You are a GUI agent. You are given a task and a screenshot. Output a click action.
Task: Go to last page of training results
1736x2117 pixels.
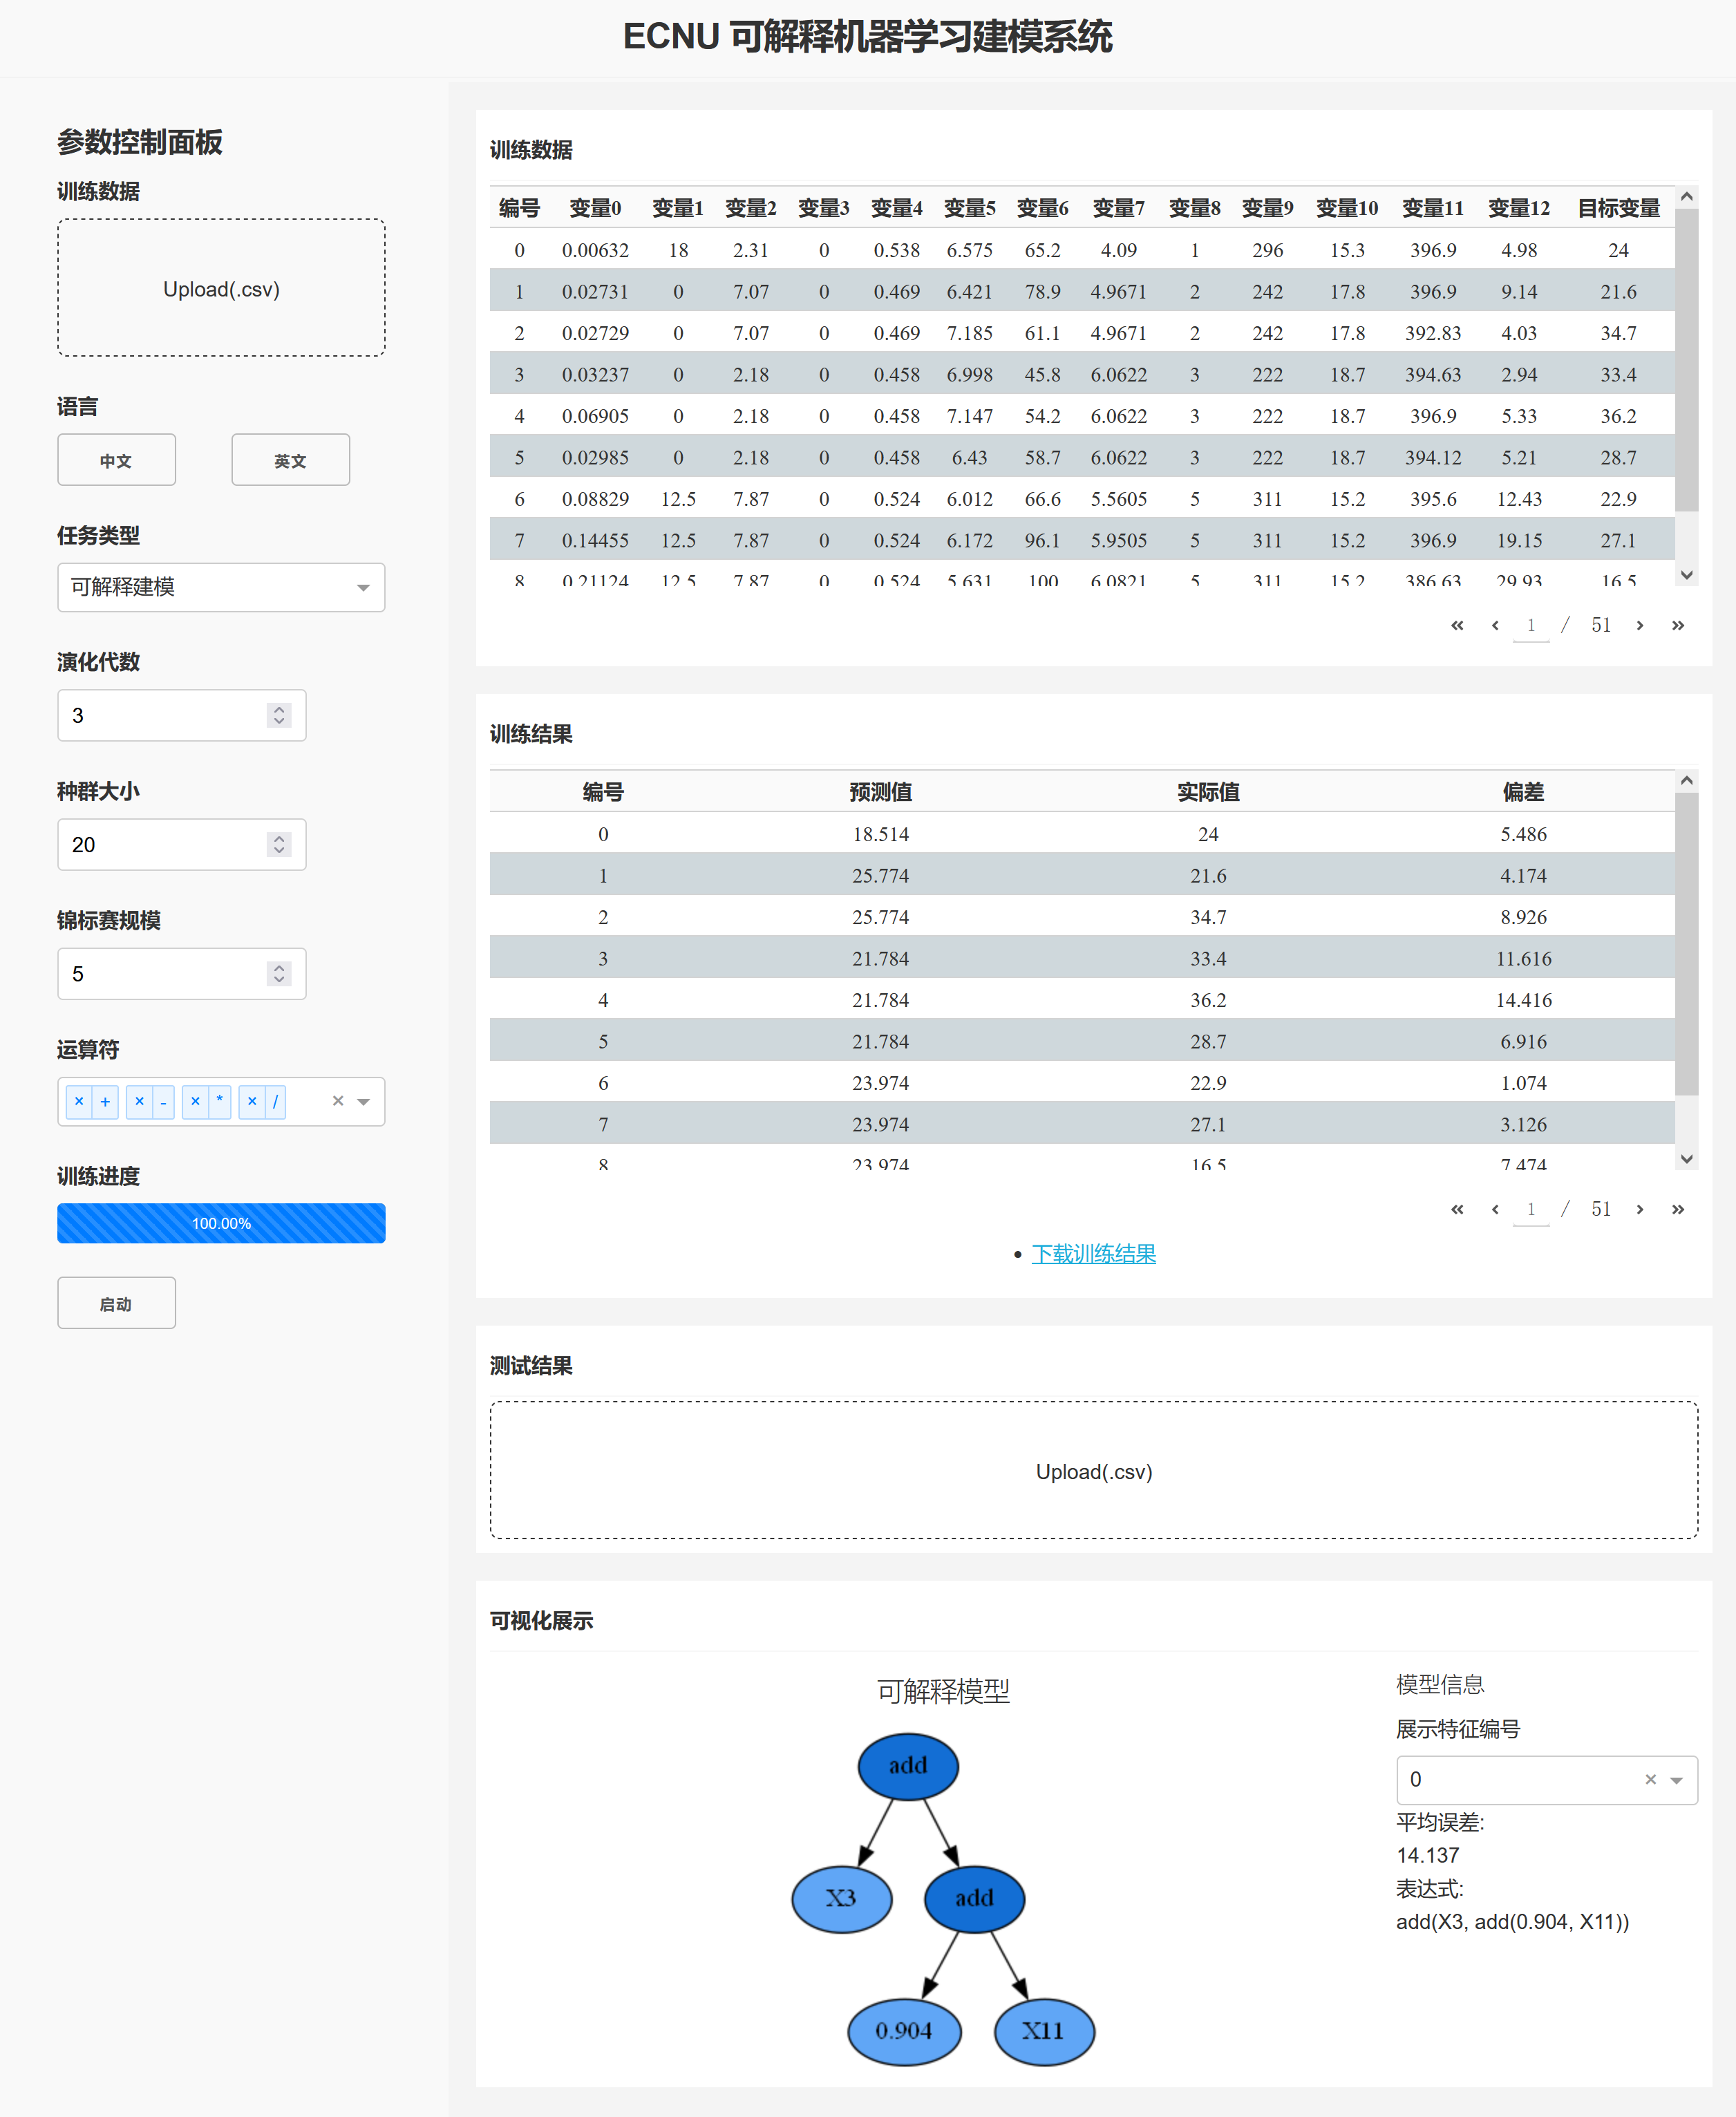[1678, 1209]
